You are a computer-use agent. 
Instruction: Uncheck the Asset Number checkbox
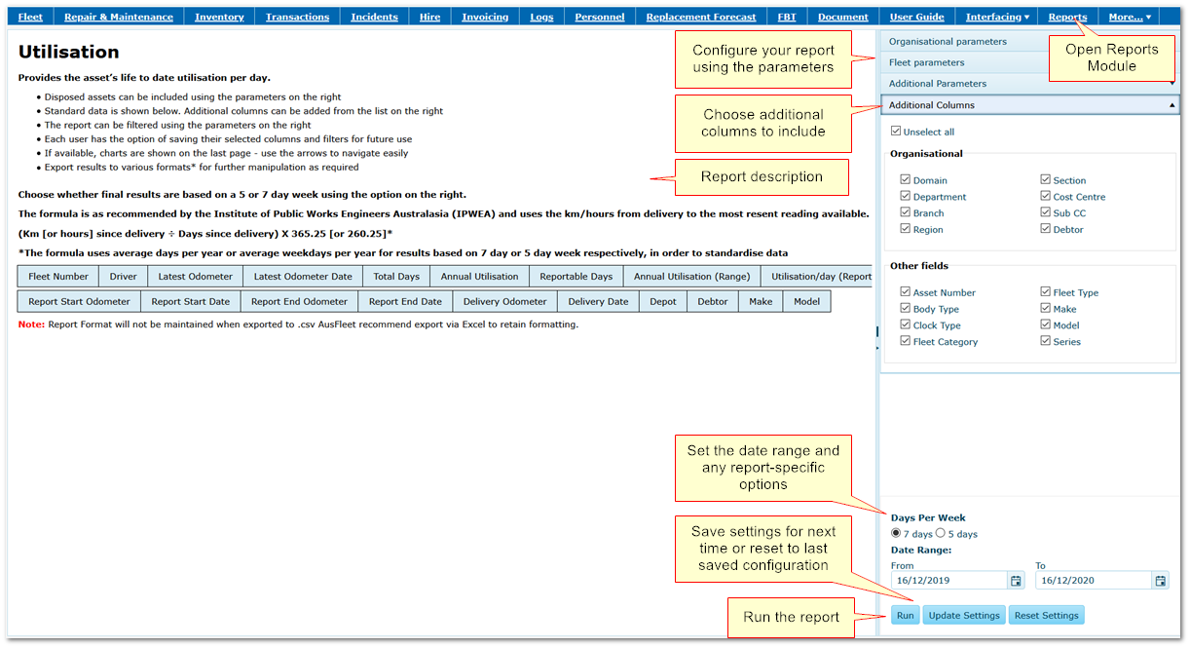coord(906,291)
